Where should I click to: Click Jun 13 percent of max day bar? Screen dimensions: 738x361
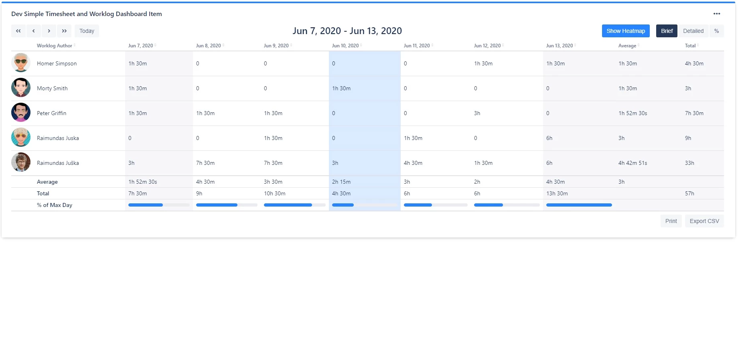click(579, 205)
